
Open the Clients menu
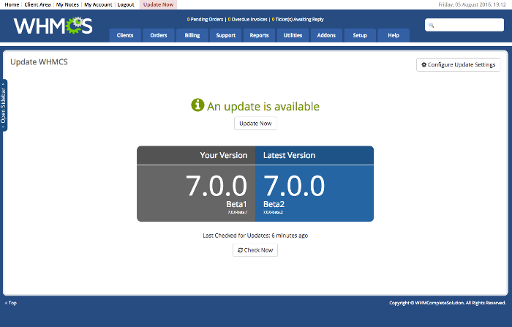coord(125,35)
